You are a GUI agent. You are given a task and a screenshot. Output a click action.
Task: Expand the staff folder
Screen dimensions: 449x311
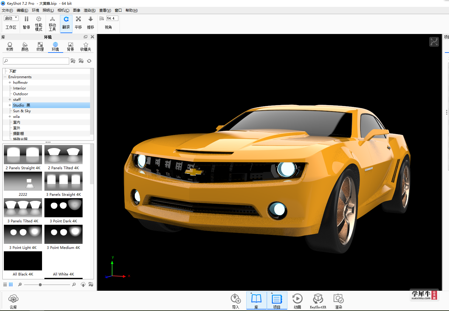coord(10,99)
